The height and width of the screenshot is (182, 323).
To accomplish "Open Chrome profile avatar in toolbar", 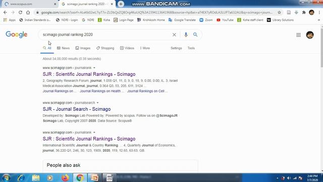I will coord(311,12).
